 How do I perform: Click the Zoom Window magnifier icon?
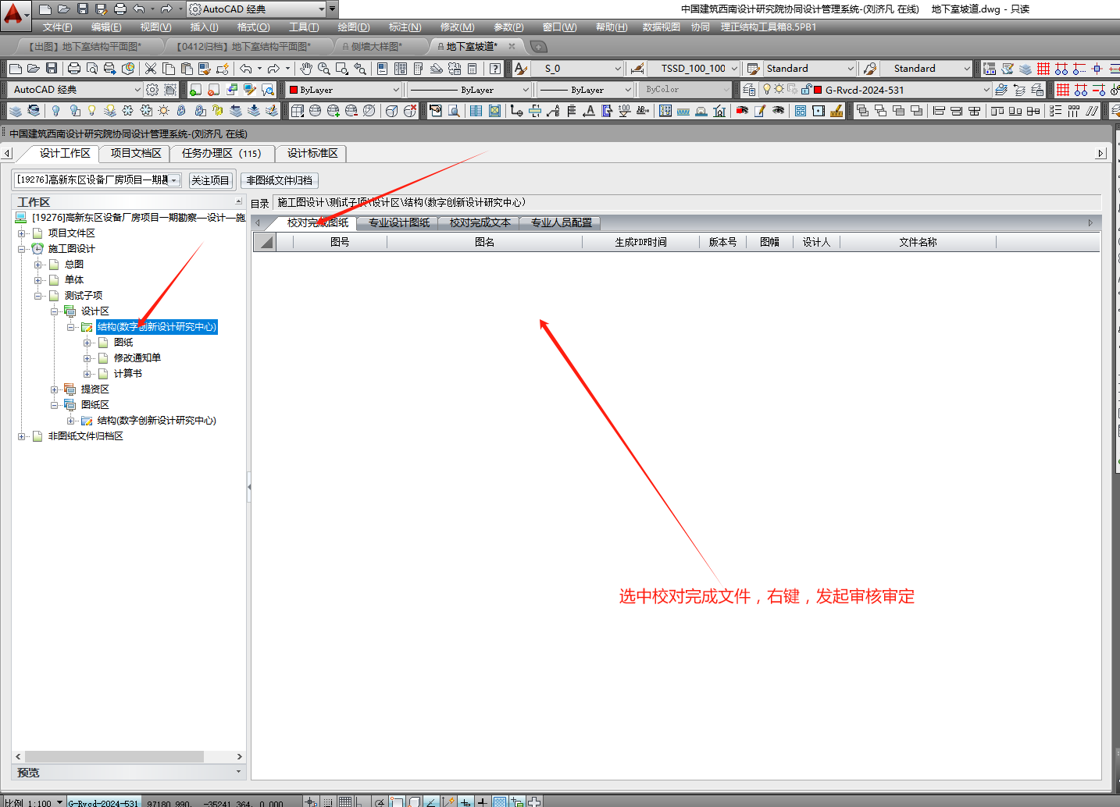(342, 69)
